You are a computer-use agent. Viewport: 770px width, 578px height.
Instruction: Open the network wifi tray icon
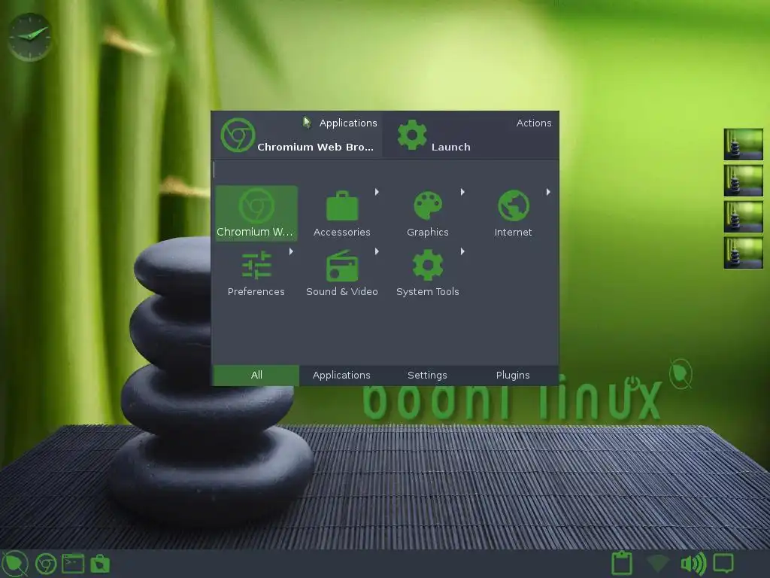click(x=657, y=563)
